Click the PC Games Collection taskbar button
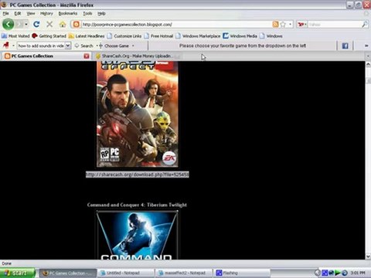This screenshot has height=278, width=371. (x=68, y=273)
